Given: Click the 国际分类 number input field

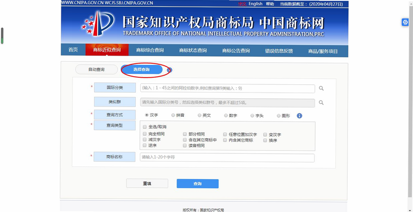Looking at the screenshot, I should 228,89.
